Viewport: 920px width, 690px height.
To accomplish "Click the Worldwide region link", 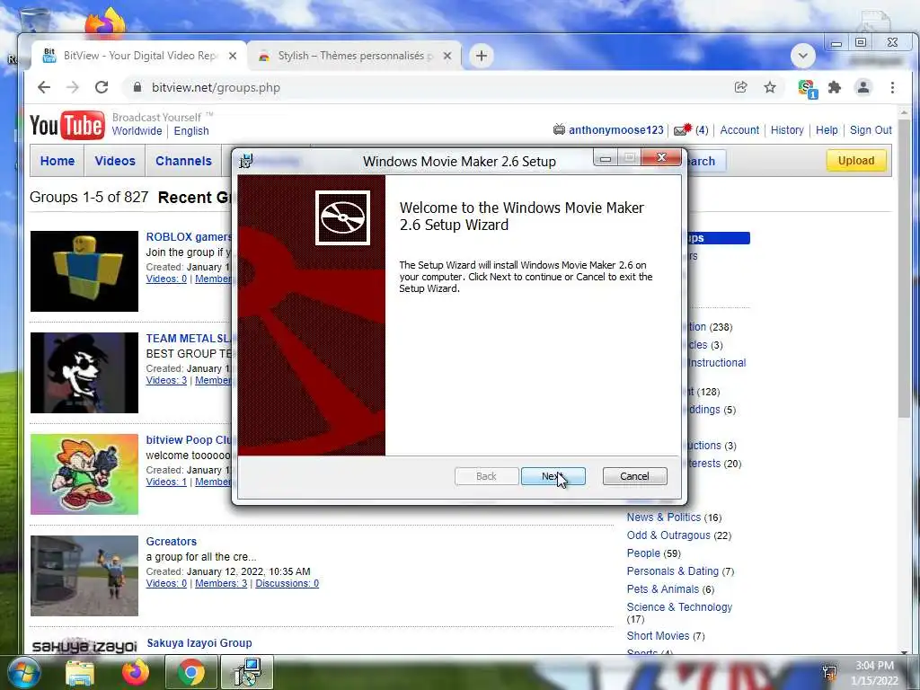I will 137,131.
